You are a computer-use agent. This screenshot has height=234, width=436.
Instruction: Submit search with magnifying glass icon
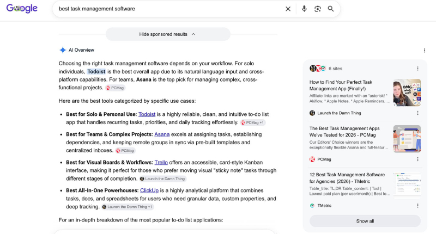pyautogui.click(x=331, y=9)
